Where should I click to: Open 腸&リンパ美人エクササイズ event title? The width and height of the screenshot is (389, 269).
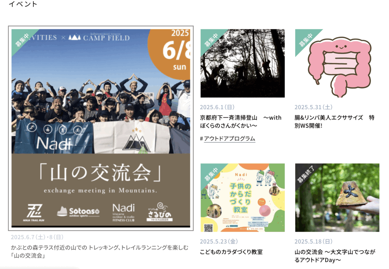pos(334,121)
